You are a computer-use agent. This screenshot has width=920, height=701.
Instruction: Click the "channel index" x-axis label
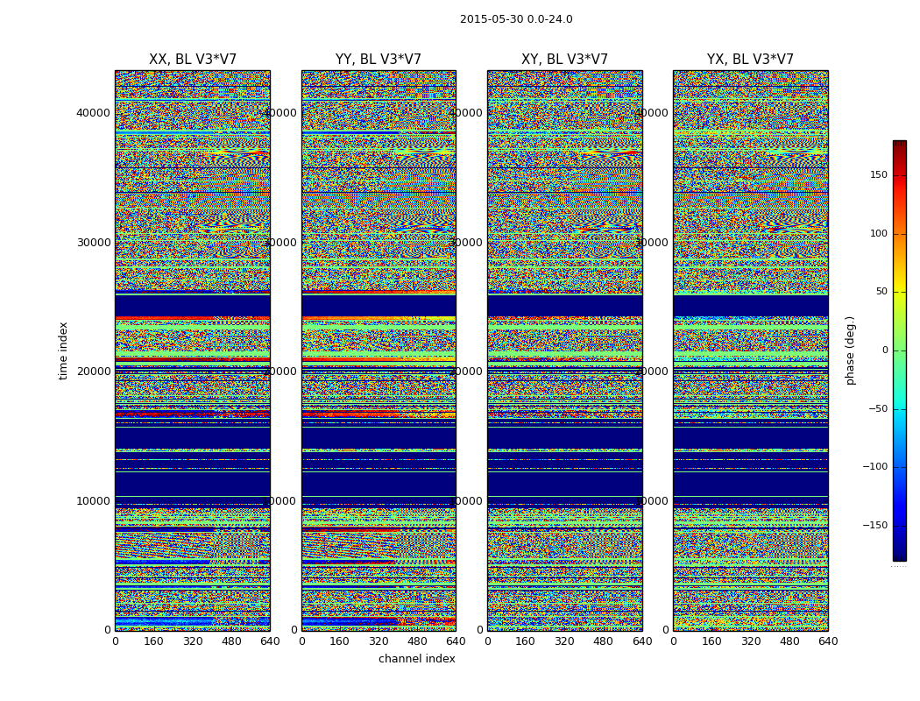point(416,659)
